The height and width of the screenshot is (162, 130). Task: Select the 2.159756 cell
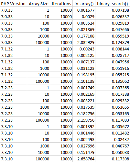click(x=84, y=120)
